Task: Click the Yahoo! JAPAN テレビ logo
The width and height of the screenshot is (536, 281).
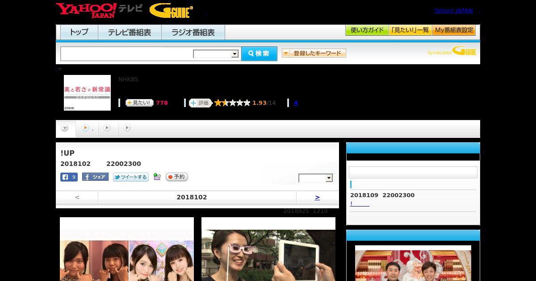Action: pos(99,10)
